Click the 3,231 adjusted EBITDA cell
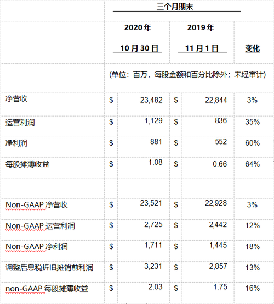Viewport: 274px width, 304px height. click(153, 266)
